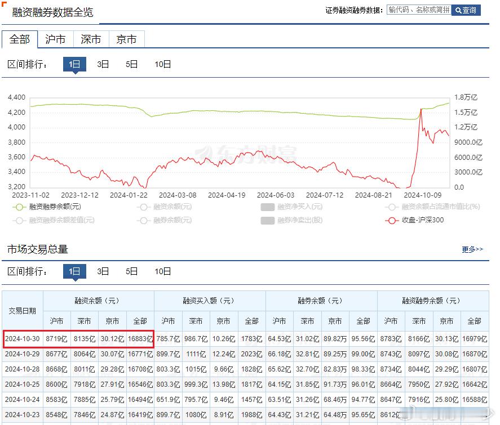Open the 更多>> link
Image resolution: width=500 pixels, height=425 pixels.
click(472, 249)
